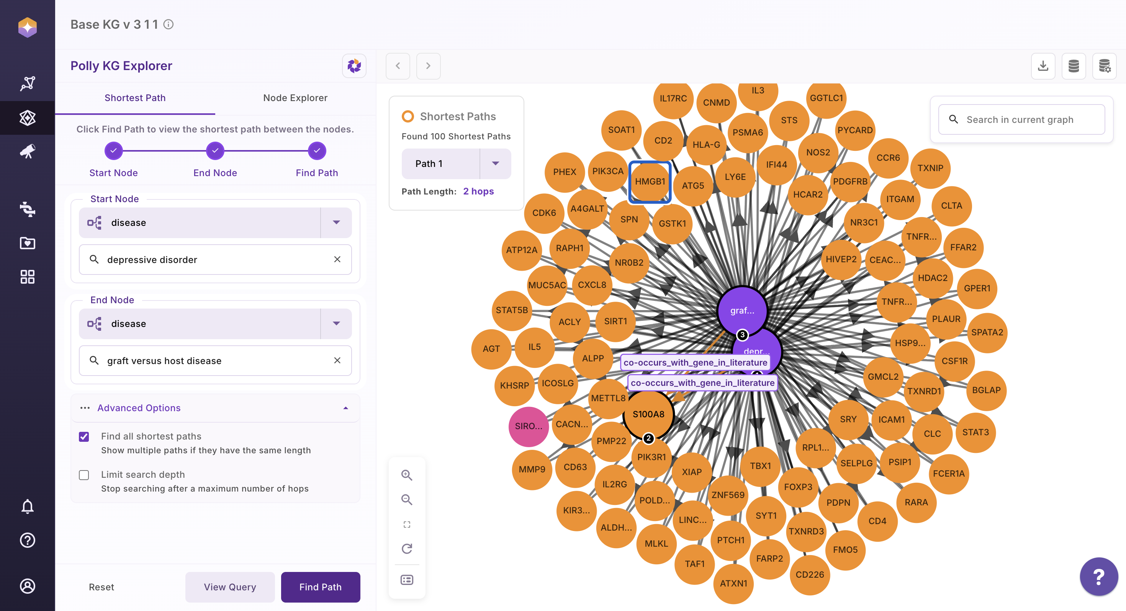Screen dimensions: 1126x611
Task: Click the legend panel icon
Action: pyautogui.click(x=406, y=580)
